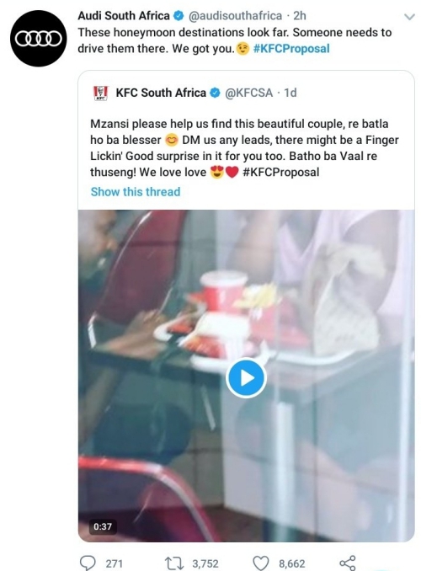This screenshot has width=421, height=571.
Task: Like the tweet with the heart icon
Action: [x=261, y=563]
